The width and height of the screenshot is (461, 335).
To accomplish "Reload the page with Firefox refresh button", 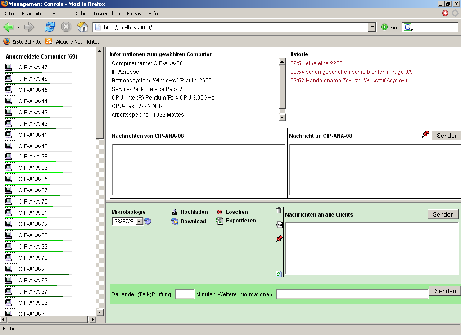I will [x=50, y=27].
